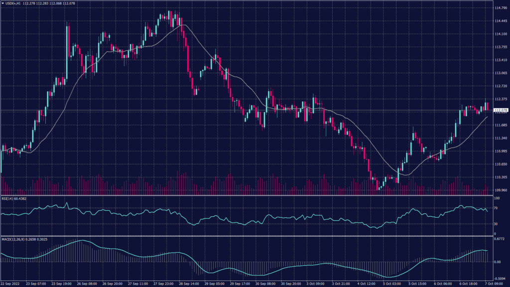
Task: Click the separator between RSI and MACD panels
Action: 249,236
